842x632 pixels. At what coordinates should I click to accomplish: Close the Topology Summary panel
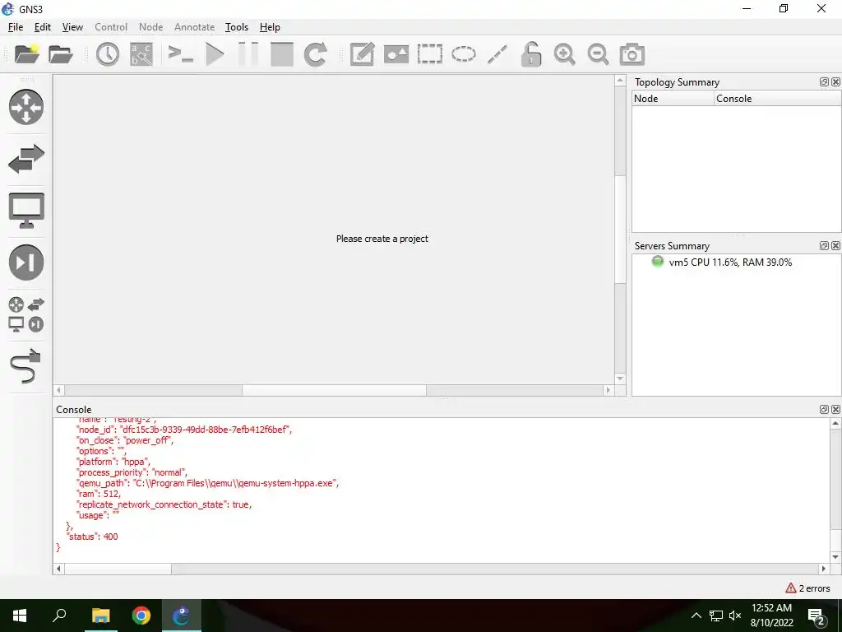tap(835, 81)
